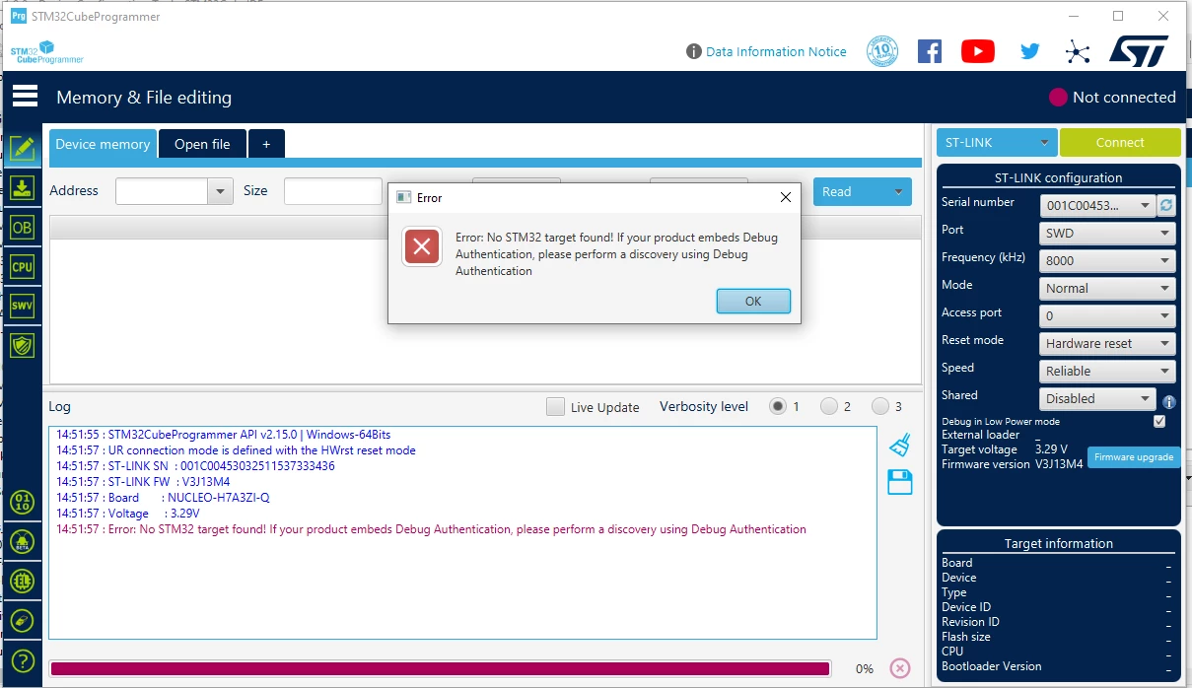
Task: Open the registers 0110 icon in sidebar
Action: coord(22,503)
